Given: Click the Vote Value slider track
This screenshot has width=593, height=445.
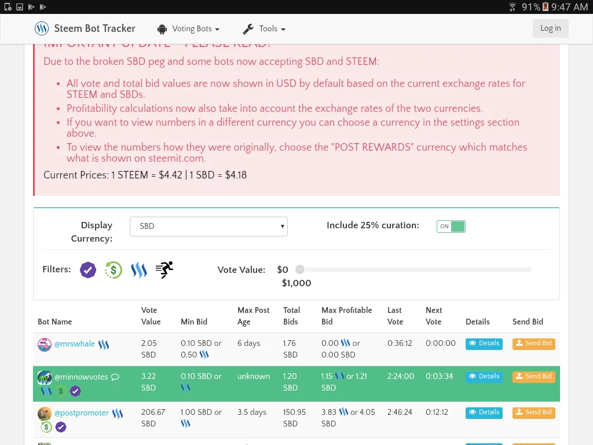Looking at the screenshot, I should coord(418,269).
